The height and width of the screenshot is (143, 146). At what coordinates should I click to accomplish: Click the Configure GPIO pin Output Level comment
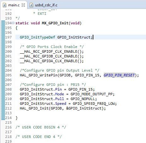coord(60,70)
